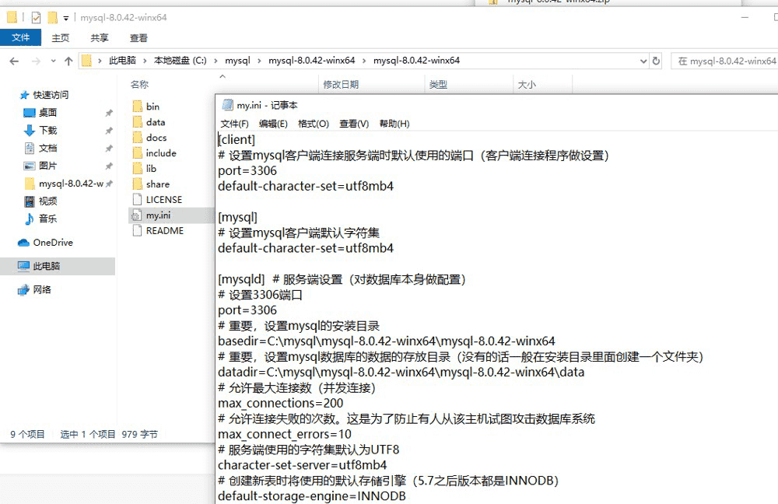Open the quick access toolbar customize dropdown
The width and height of the screenshot is (778, 504).
[65, 19]
